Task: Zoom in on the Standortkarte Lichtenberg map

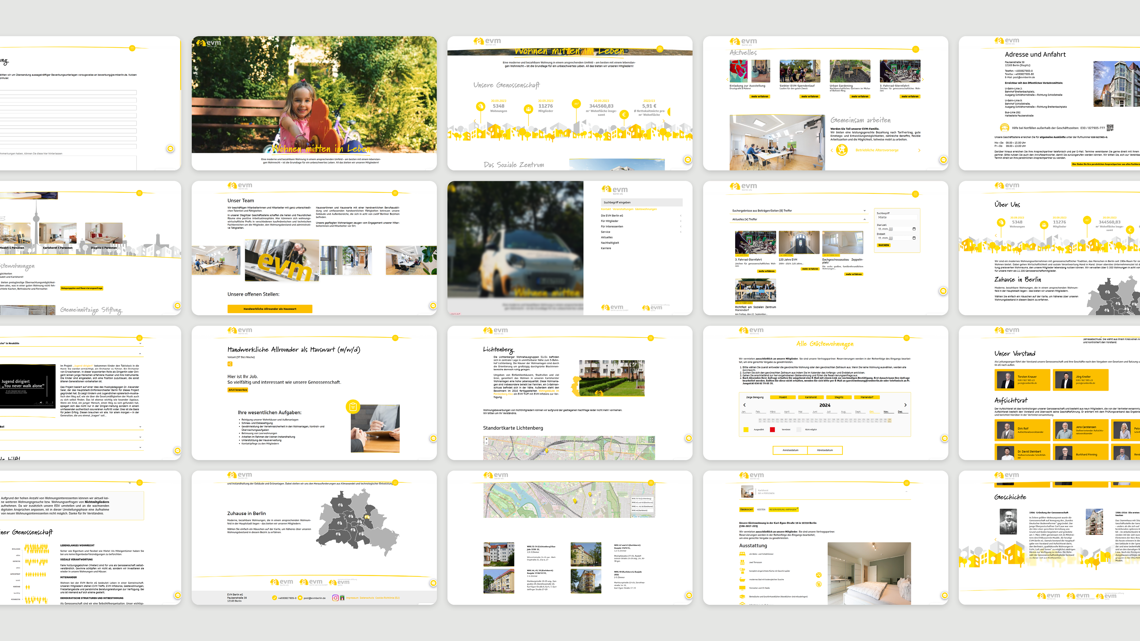Action: [x=486, y=439]
